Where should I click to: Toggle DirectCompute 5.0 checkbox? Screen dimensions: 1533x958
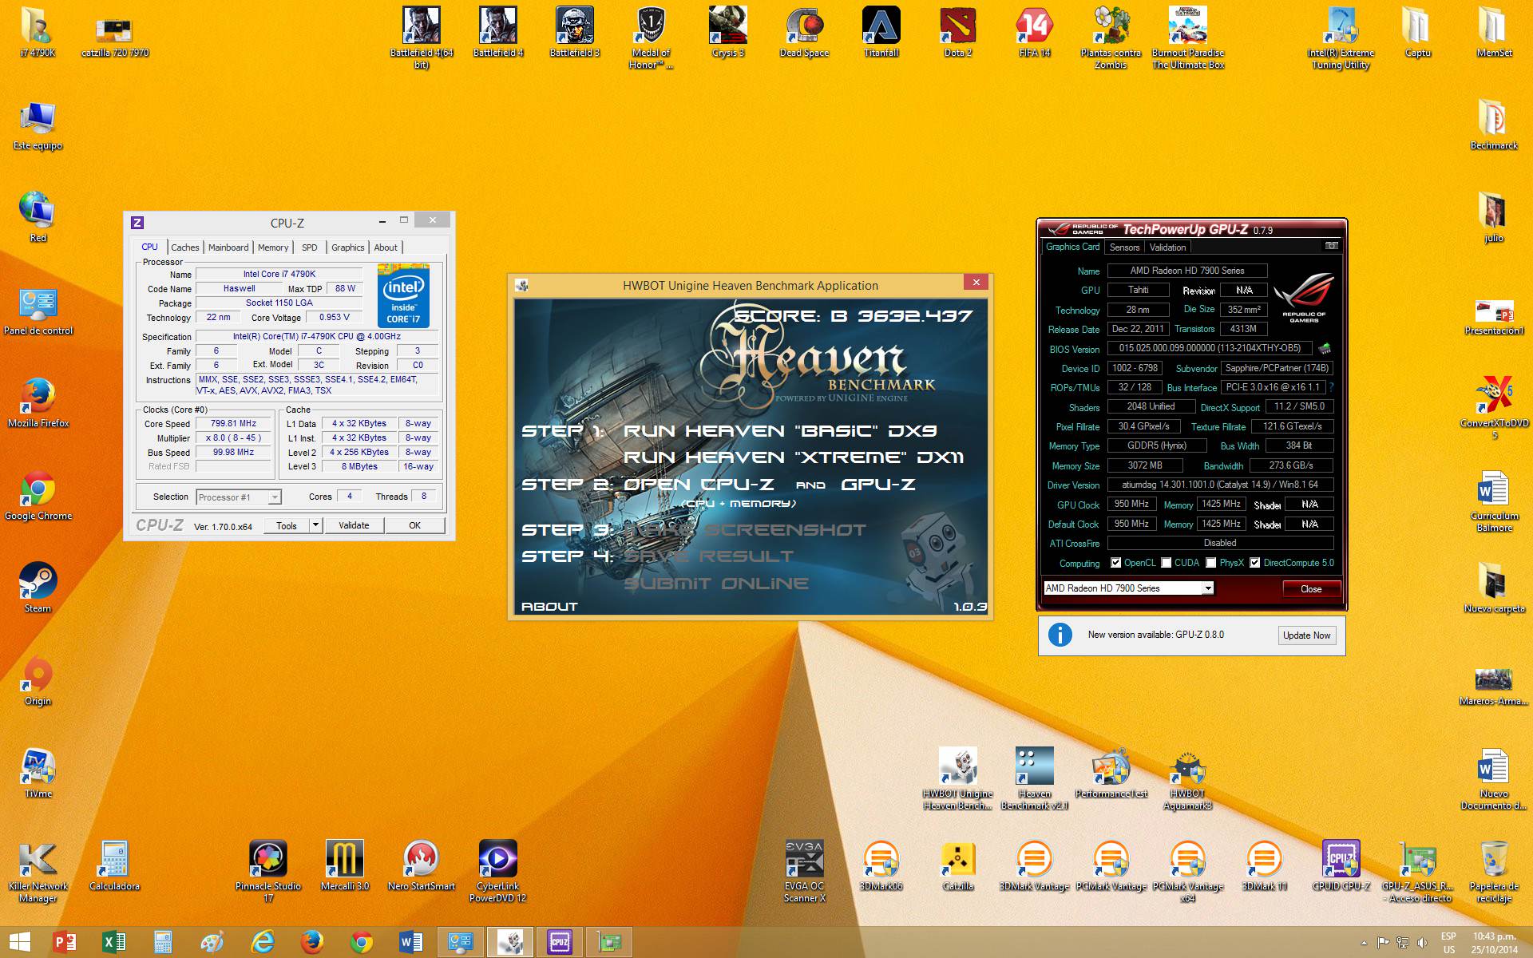coord(1255,563)
